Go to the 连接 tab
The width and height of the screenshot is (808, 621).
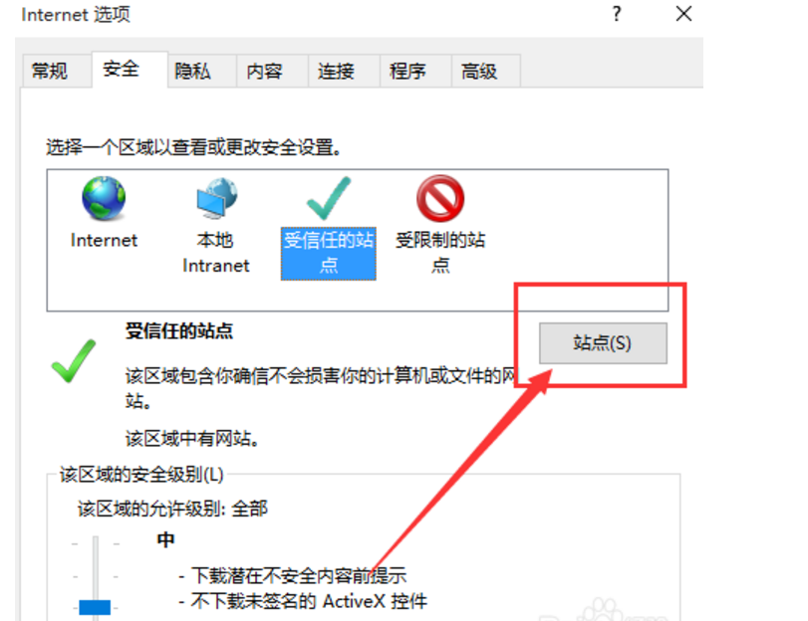pyautogui.click(x=336, y=71)
